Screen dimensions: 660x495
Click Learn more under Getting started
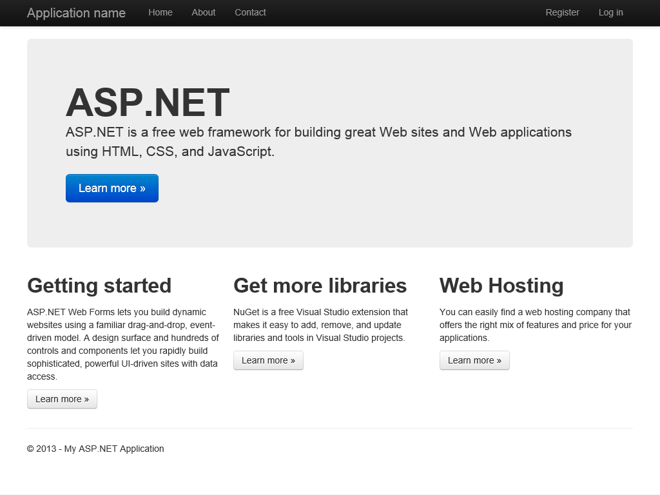tap(62, 399)
